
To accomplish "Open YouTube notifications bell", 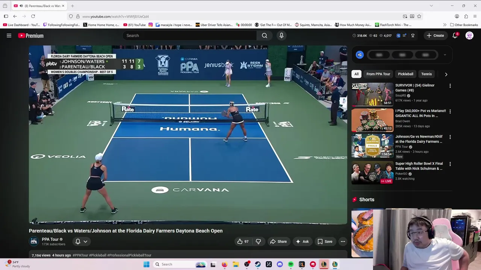I will 455,36.
